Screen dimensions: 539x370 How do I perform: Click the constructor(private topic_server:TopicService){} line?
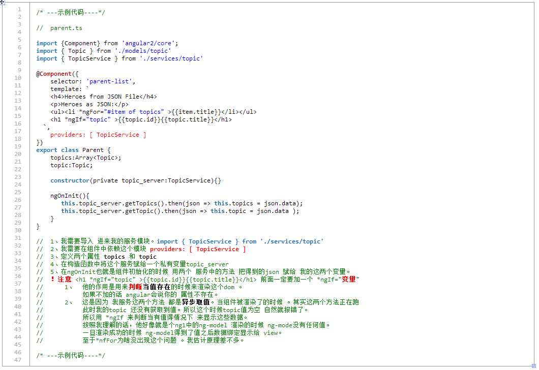(135, 180)
